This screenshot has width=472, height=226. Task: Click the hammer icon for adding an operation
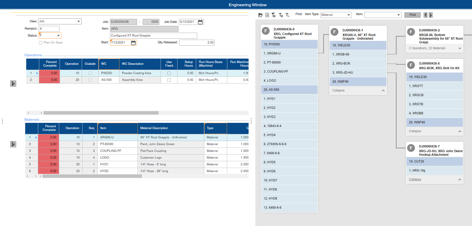click(274, 15)
